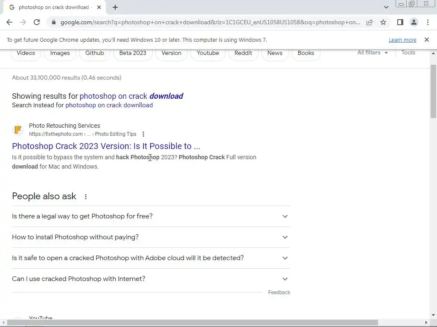Image resolution: width=437 pixels, height=327 pixels.
Task: Expand Can I use cracked Photoshop with Internet
Action: pyautogui.click(x=151, y=279)
